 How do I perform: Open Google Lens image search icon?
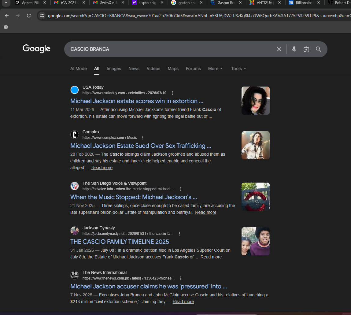pyautogui.click(x=306, y=49)
